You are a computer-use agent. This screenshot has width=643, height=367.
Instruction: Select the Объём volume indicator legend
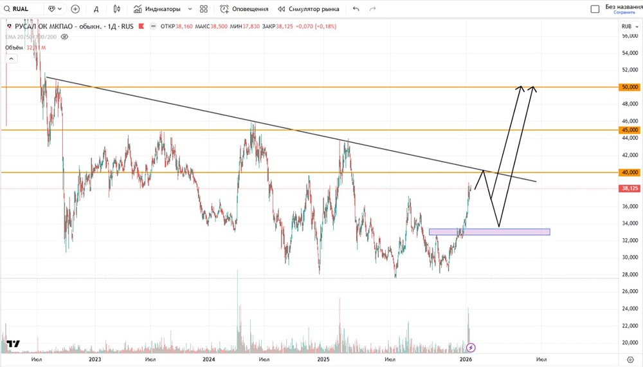click(14, 48)
